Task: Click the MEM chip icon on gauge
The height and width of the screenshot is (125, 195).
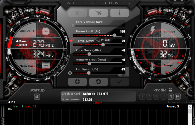Action: (x=46, y=66)
